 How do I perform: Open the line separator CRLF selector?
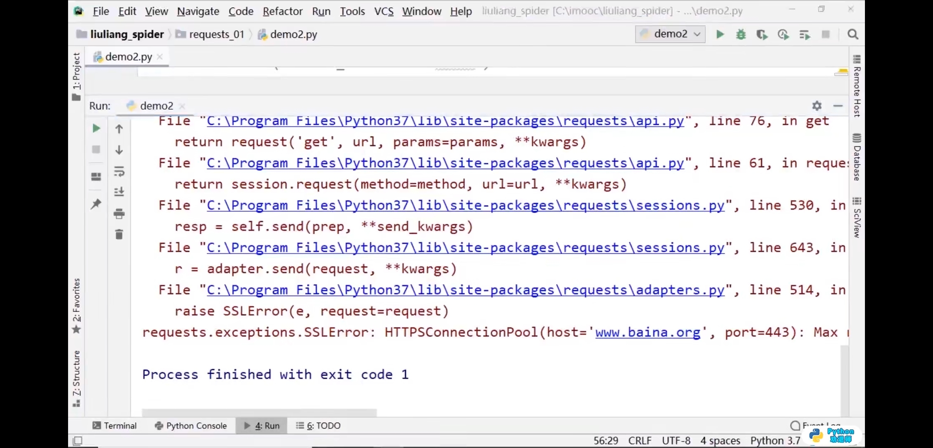pos(640,441)
